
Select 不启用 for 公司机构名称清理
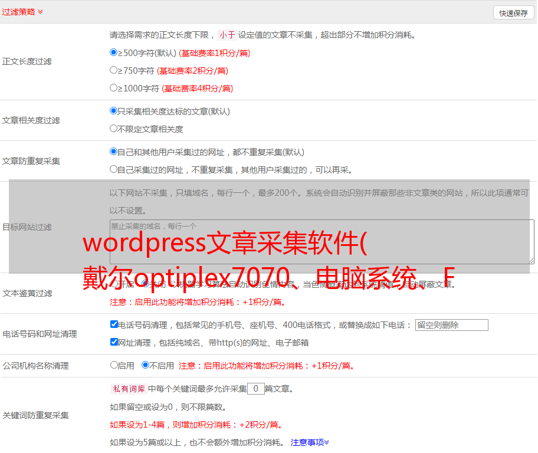coord(145,365)
